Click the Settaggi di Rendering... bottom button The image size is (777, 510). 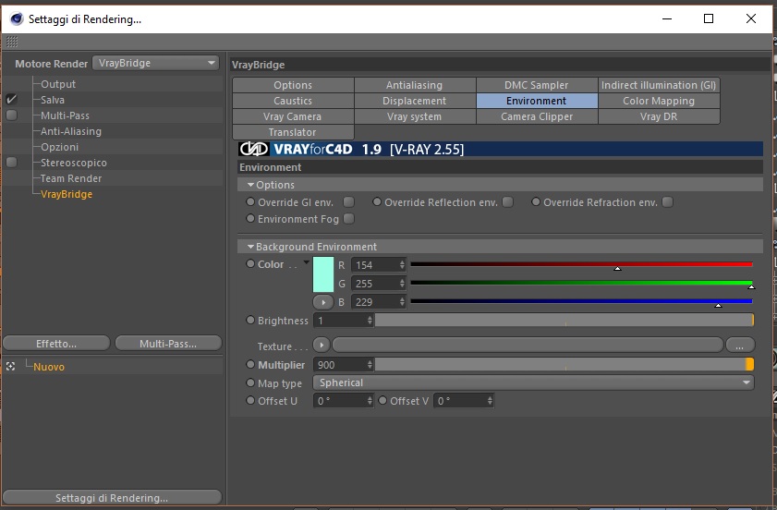(112, 497)
